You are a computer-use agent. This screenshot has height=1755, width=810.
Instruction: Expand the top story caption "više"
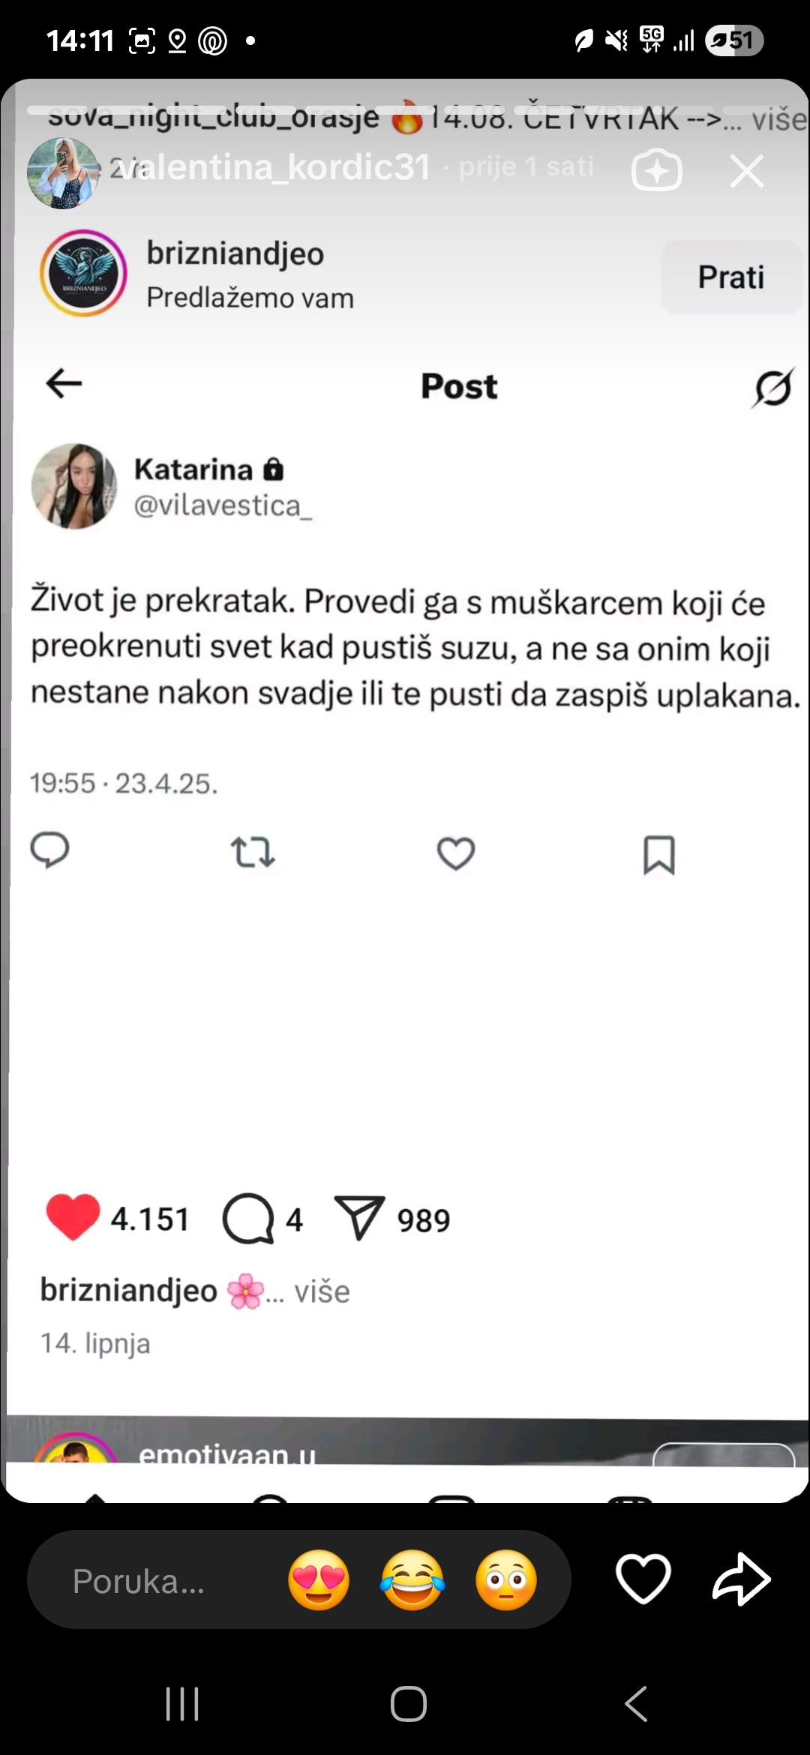(x=779, y=120)
